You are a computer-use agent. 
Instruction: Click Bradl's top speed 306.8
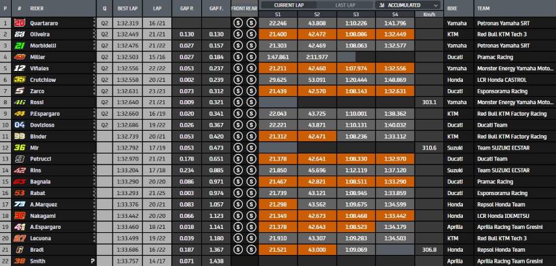tap(429, 250)
